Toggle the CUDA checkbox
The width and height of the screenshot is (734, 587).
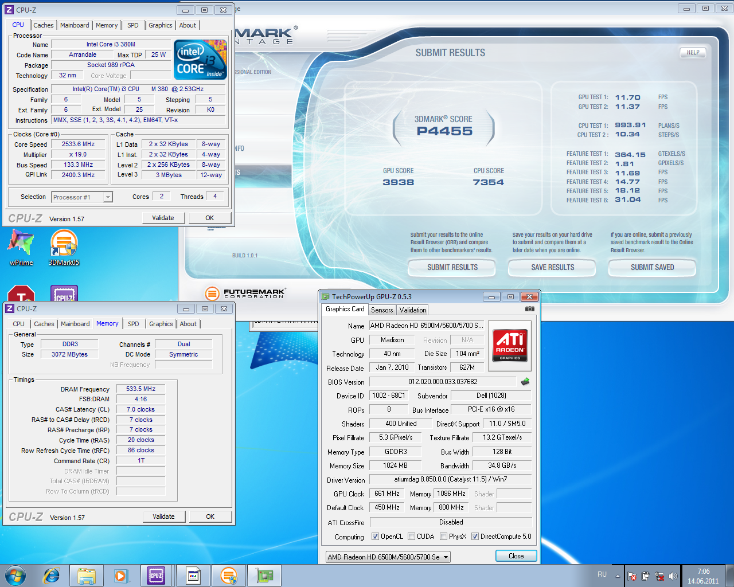[412, 537]
